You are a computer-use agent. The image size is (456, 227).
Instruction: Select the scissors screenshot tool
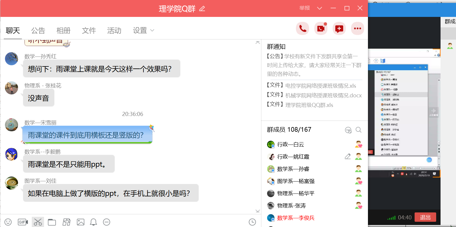(x=38, y=222)
